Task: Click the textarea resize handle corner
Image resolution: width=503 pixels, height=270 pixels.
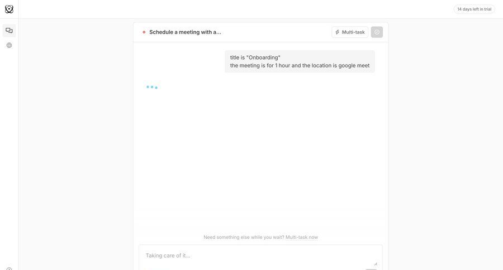Action: point(376,263)
